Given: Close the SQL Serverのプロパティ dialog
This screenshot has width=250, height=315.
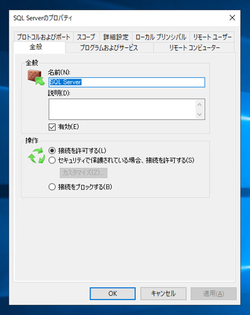Looking at the screenshot, I should [x=232, y=17].
